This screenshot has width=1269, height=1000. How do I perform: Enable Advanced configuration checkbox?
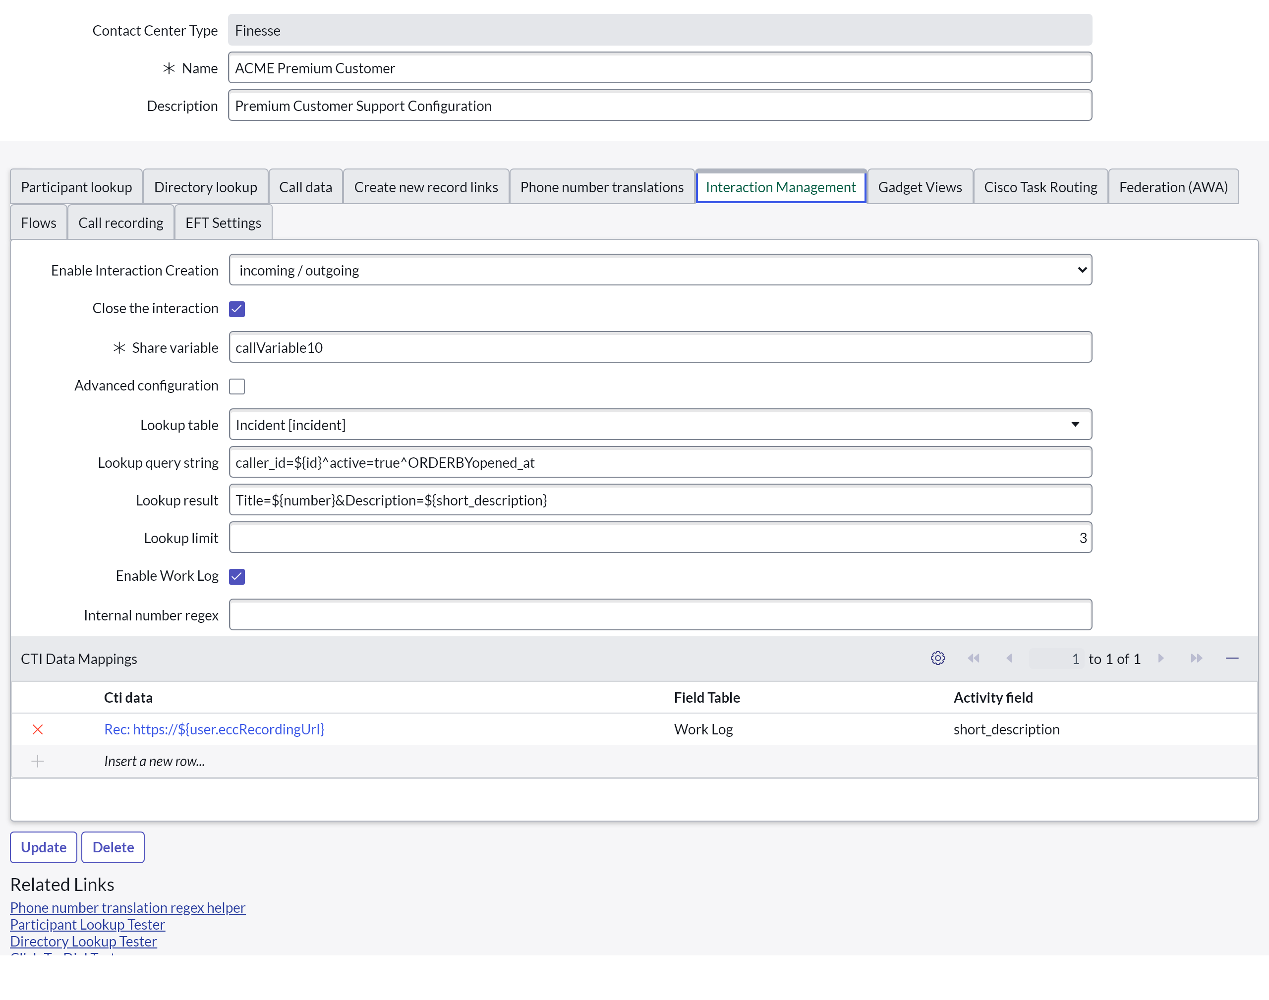(236, 386)
